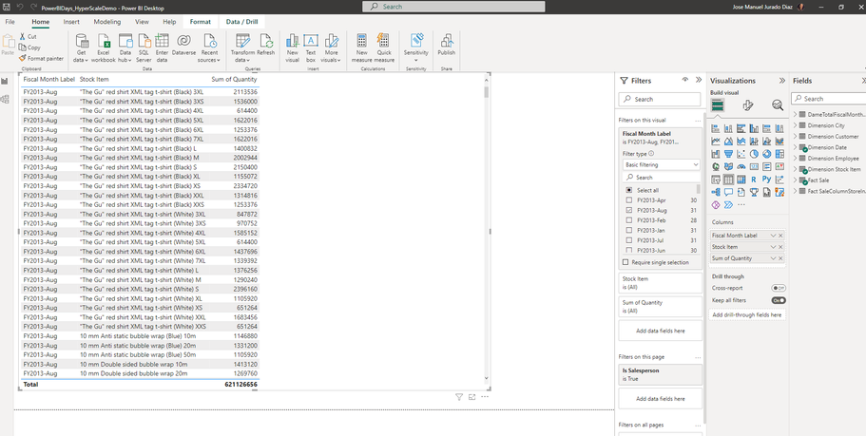The image size is (866, 436).
Task: Select the donut chart visual type
Action: tap(766, 154)
